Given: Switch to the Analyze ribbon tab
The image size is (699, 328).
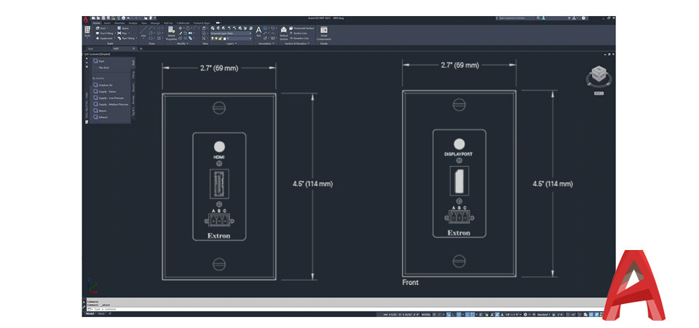Looking at the screenshot, I should [x=133, y=23].
